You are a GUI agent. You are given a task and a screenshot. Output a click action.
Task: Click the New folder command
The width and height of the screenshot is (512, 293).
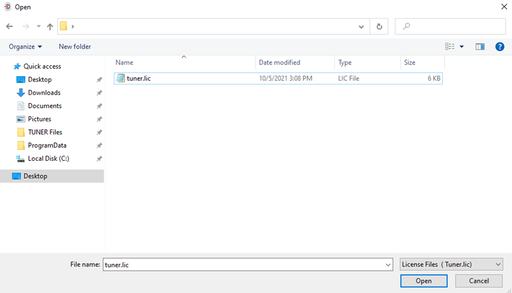click(x=74, y=46)
